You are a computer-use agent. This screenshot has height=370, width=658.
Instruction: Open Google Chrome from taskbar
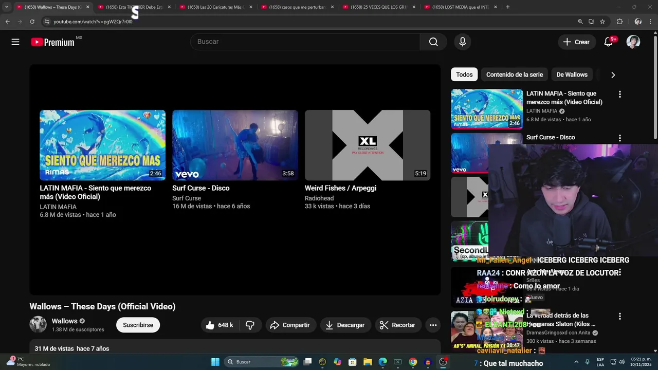(x=413, y=362)
